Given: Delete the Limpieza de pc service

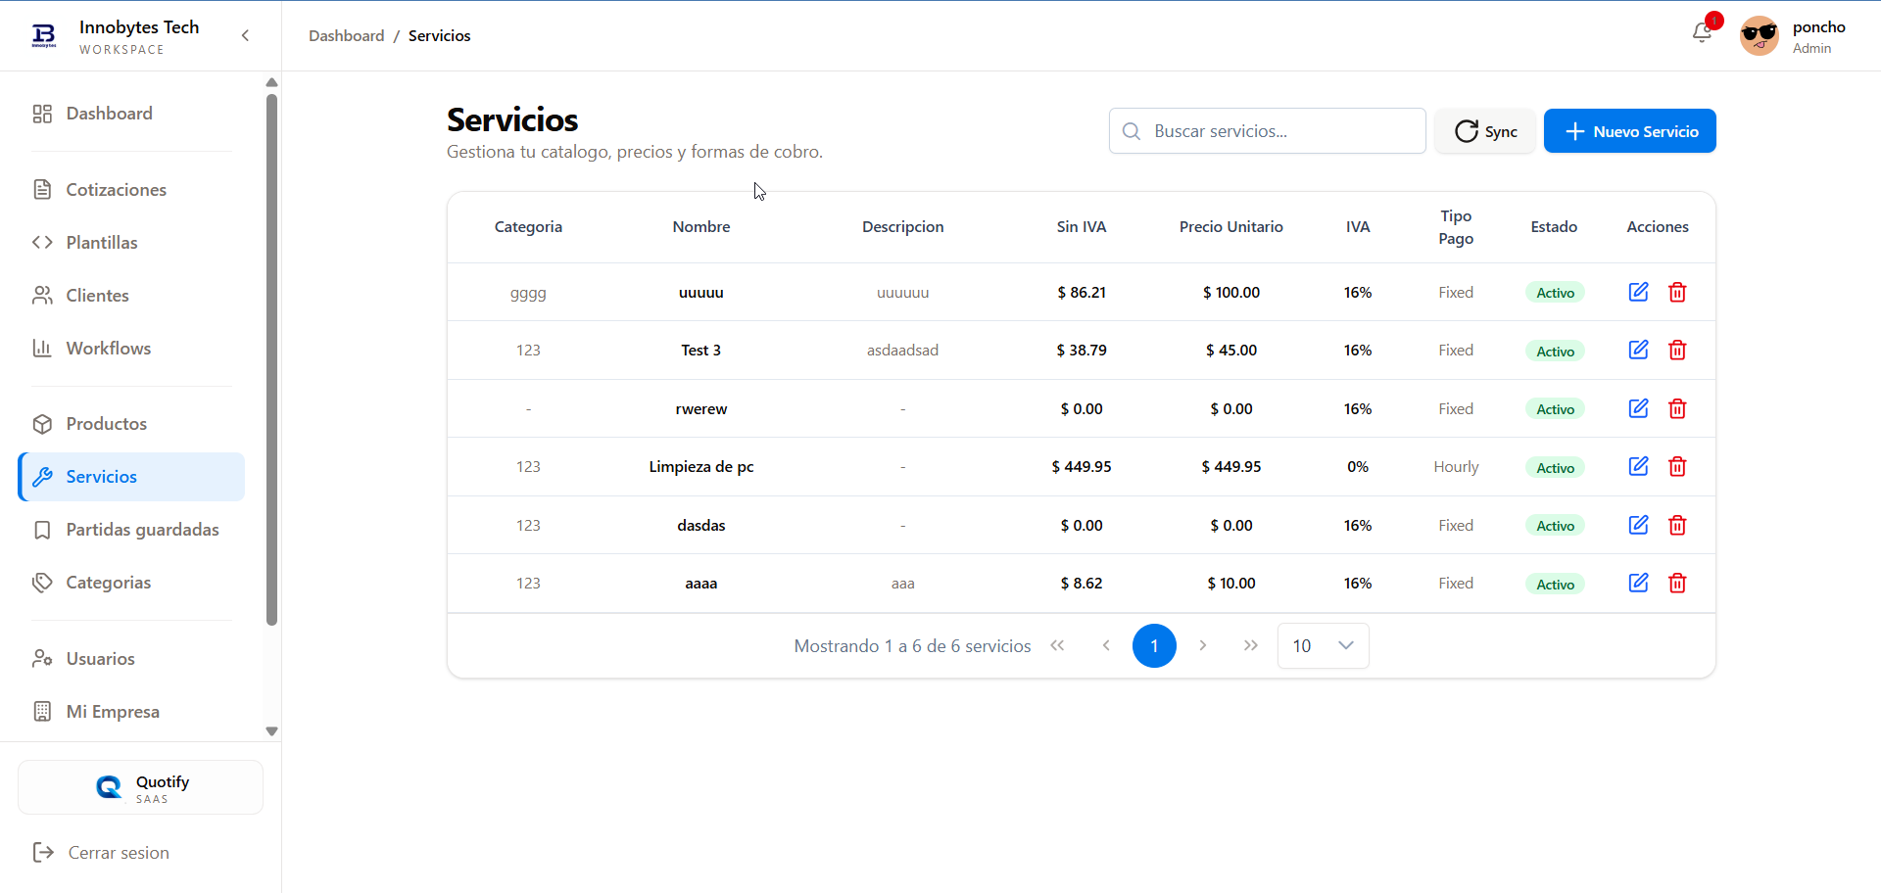Looking at the screenshot, I should coord(1677,466).
